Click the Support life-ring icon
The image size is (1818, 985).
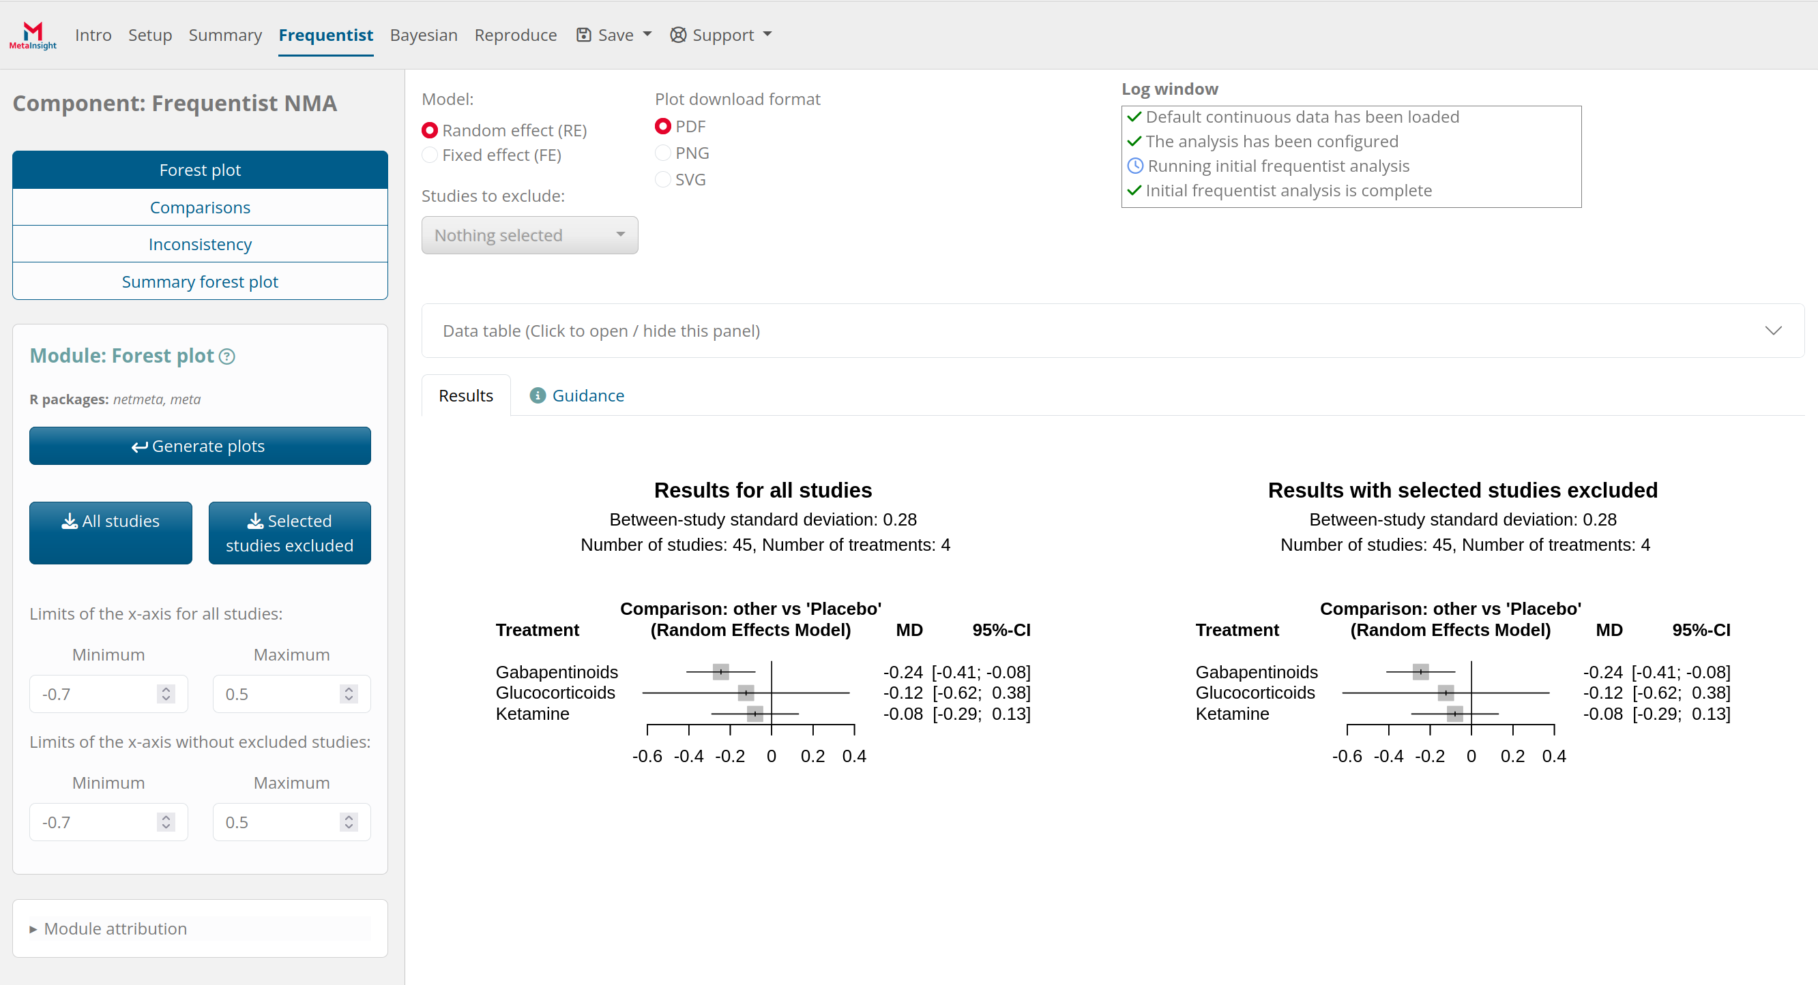pos(677,35)
